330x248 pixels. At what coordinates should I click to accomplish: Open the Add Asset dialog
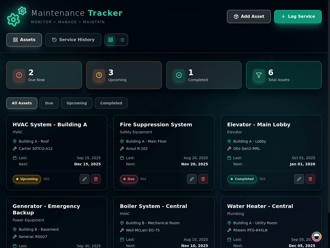249,17
